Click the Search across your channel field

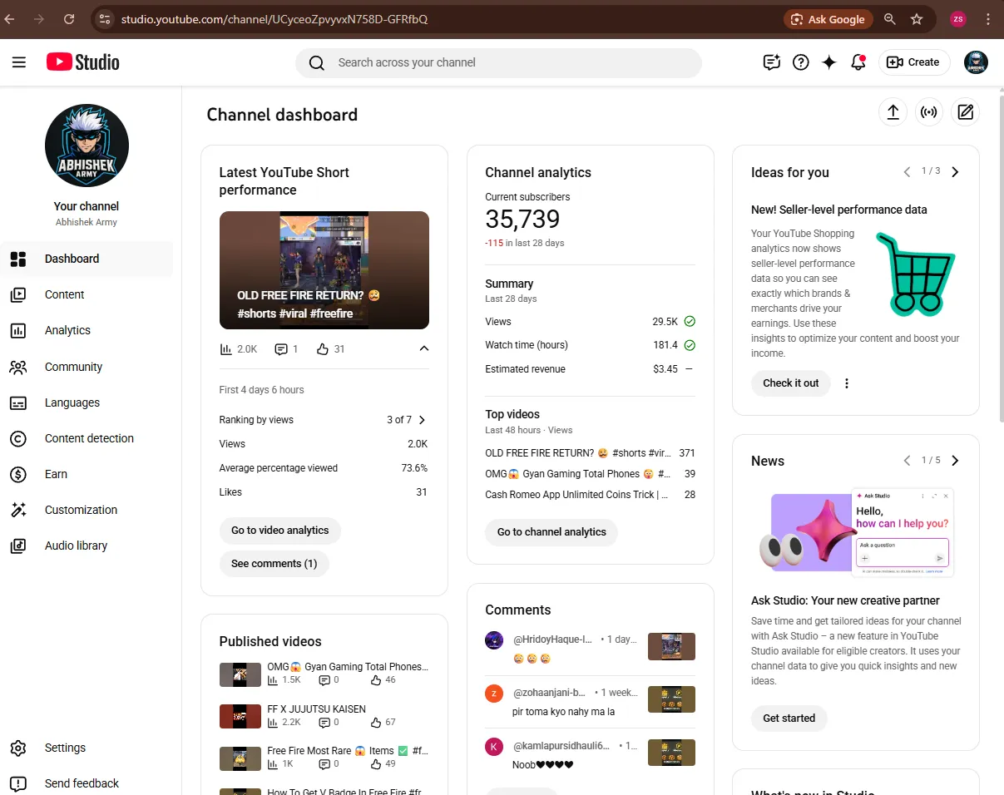point(498,62)
